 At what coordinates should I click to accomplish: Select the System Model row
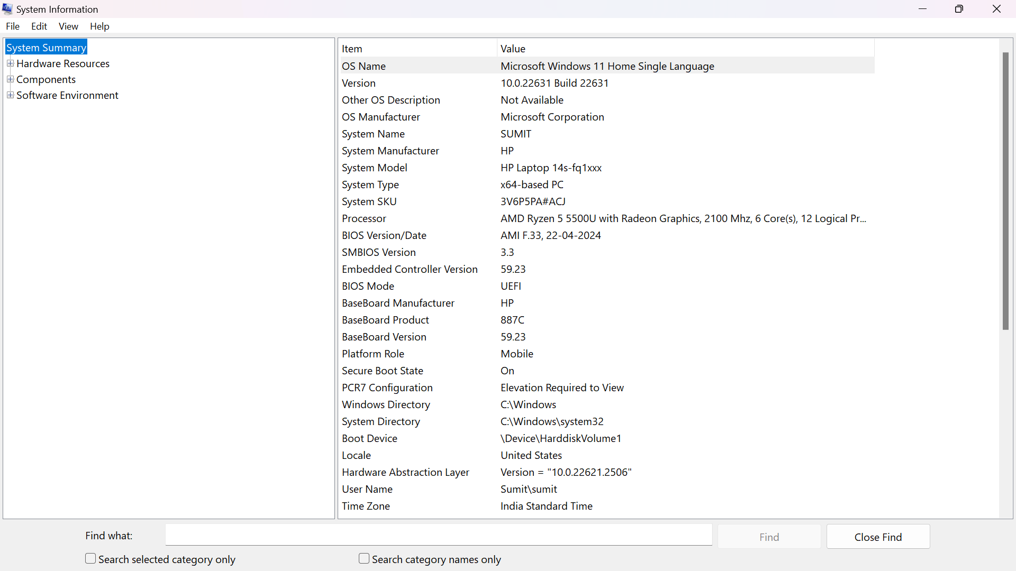point(606,168)
